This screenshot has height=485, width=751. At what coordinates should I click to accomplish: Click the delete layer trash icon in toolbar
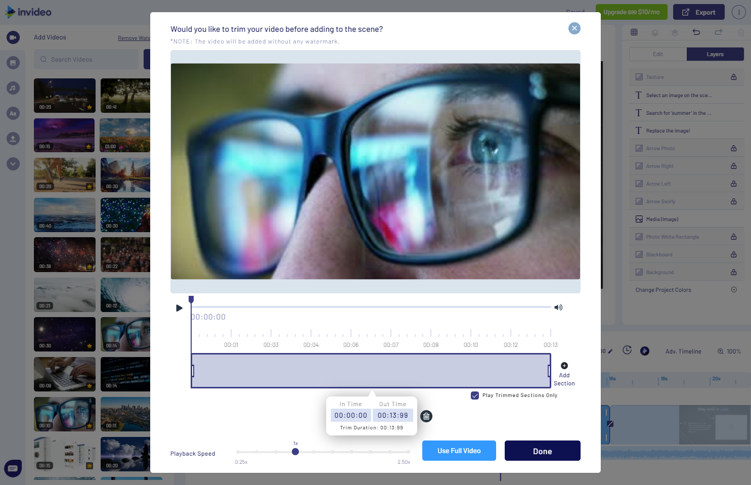tap(741, 32)
